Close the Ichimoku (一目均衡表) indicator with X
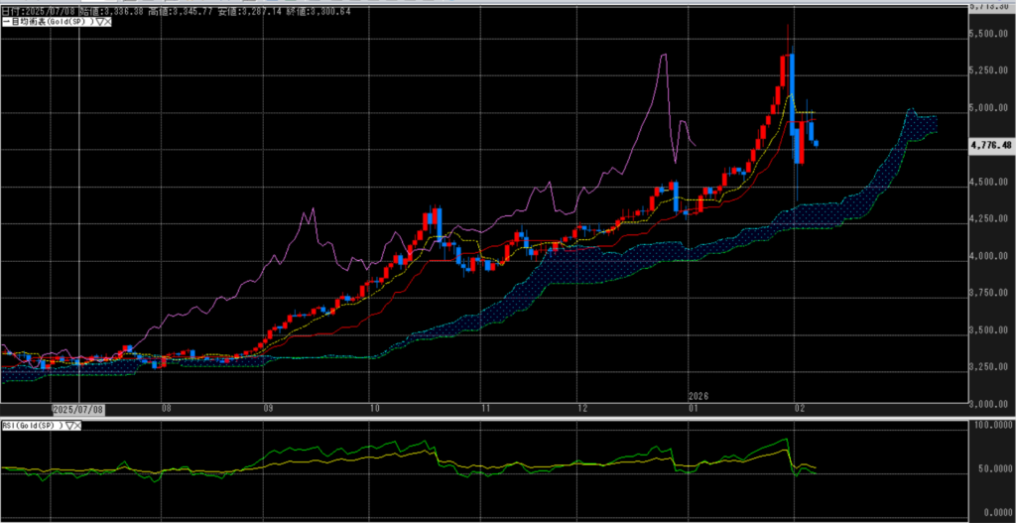The image size is (1016, 523). point(105,21)
